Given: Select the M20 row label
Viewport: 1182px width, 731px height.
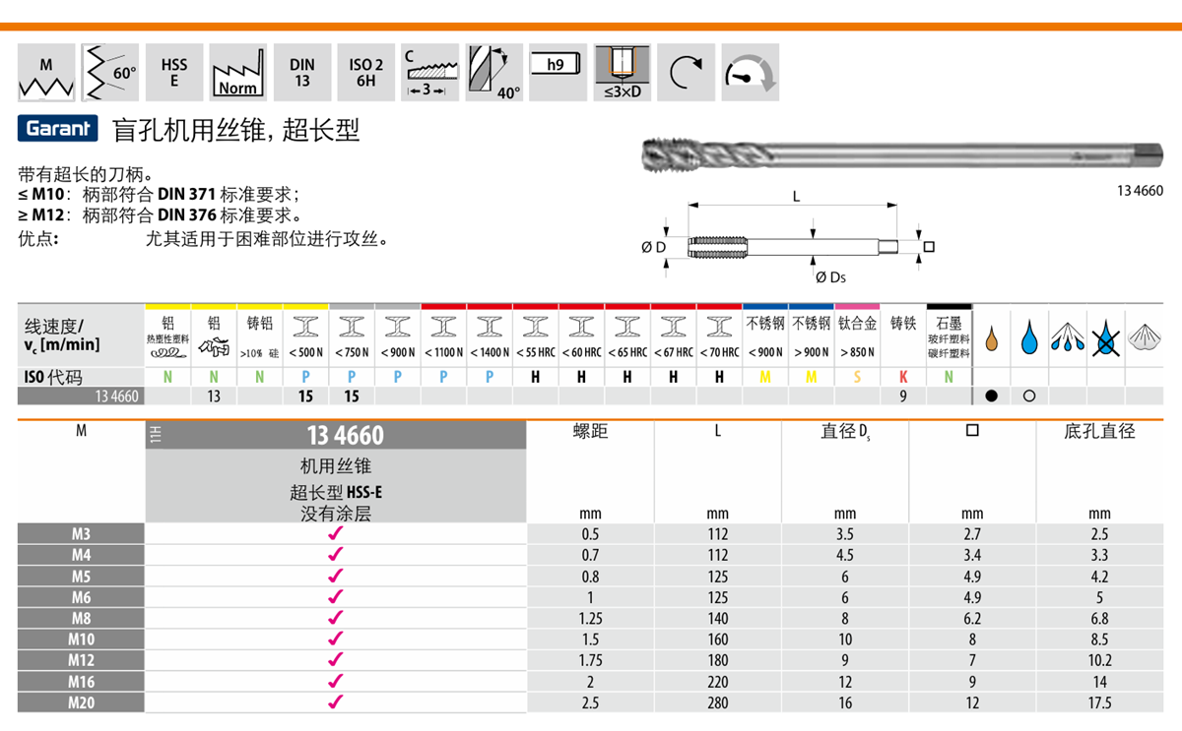Looking at the screenshot, I should 81,702.
